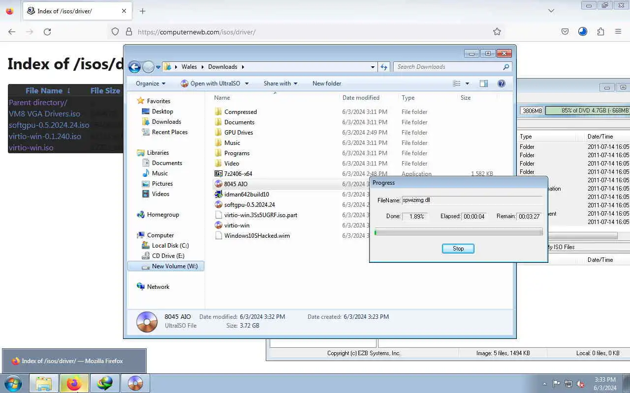
Task: List all Firefox tabs dropdown
Action: [551, 11]
